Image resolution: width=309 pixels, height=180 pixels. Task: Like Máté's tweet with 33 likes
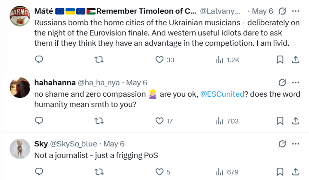(159, 60)
